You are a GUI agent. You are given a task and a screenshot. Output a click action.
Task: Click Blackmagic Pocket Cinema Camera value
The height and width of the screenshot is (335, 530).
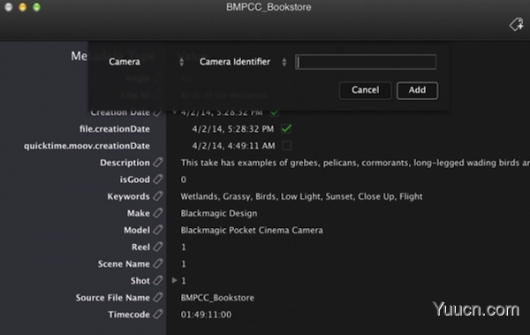coord(252,230)
